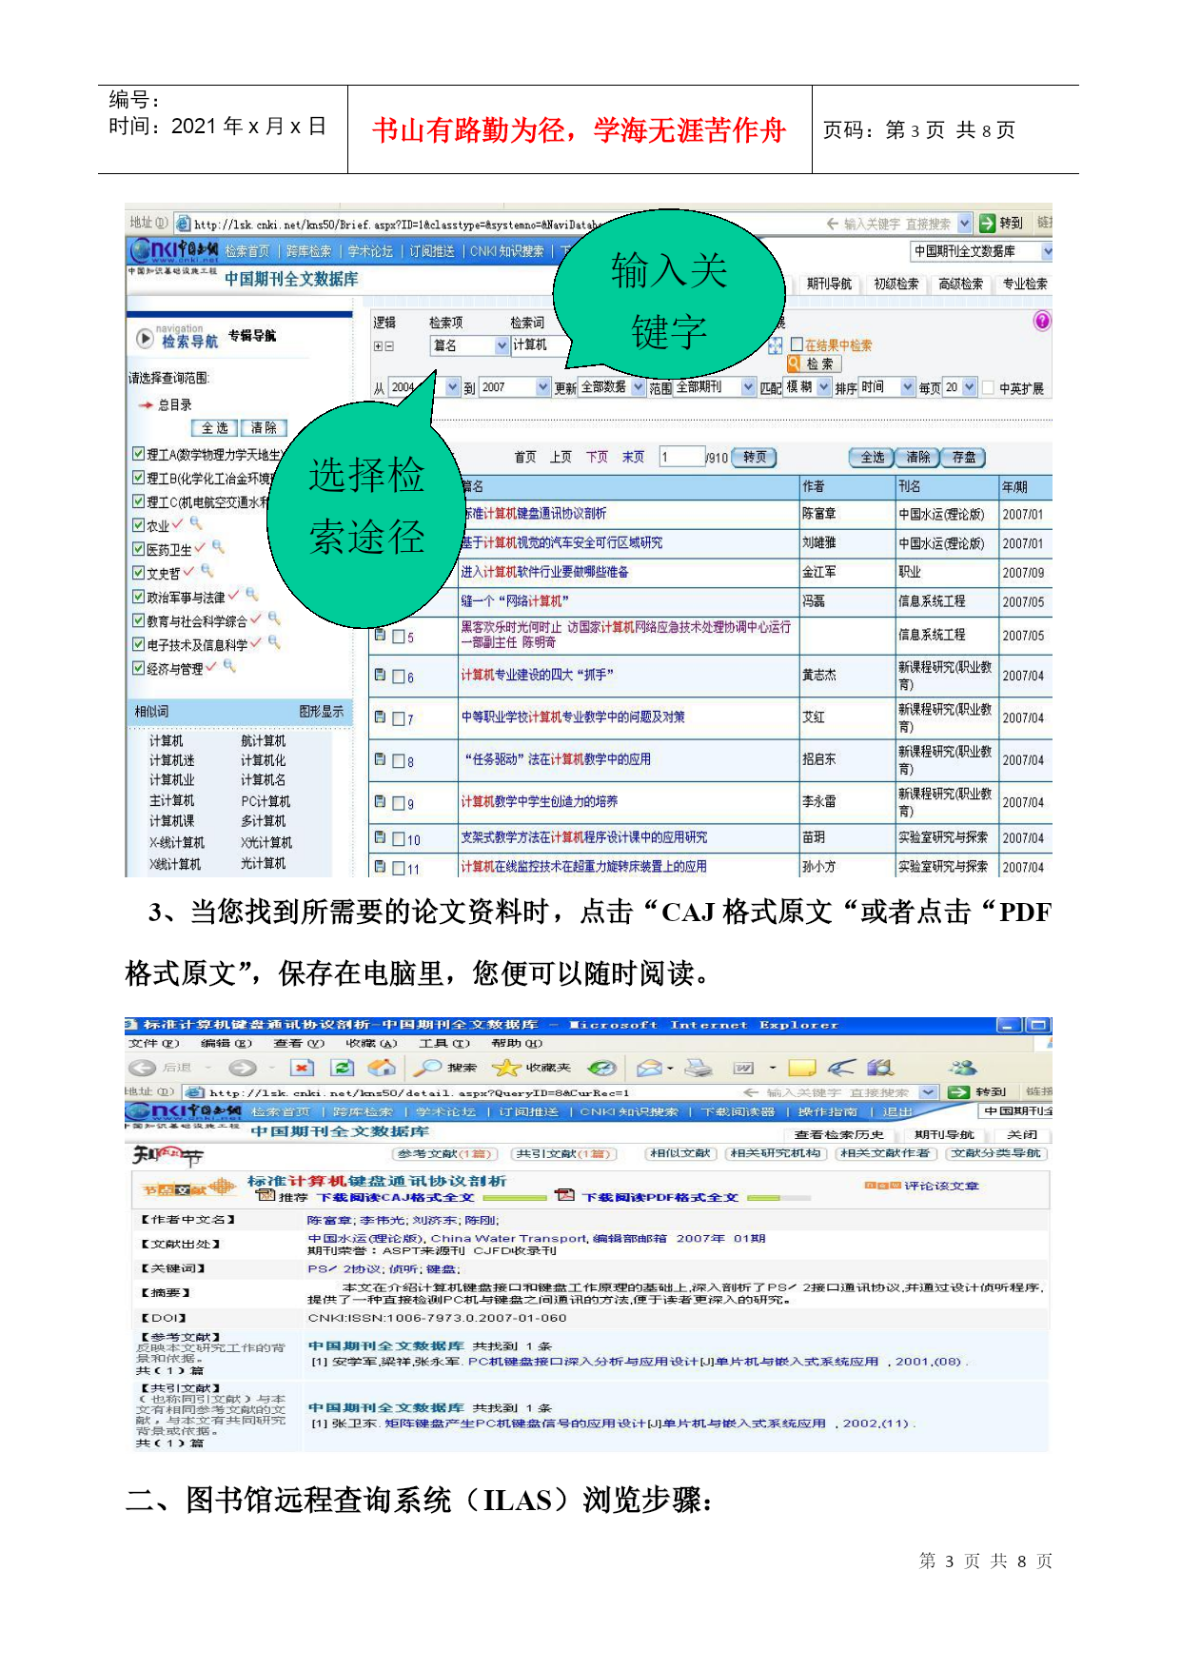Image resolution: width=1181 pixels, height=1669 pixels.
Task: Click the 检索词 input containing 计算机
Action: (540, 345)
